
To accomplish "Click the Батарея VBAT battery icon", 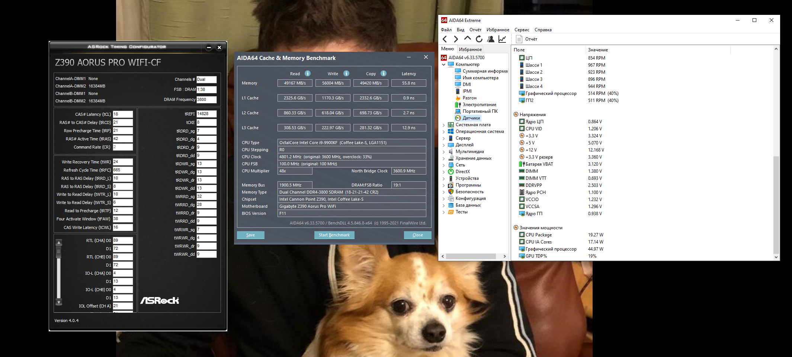I will pos(522,164).
